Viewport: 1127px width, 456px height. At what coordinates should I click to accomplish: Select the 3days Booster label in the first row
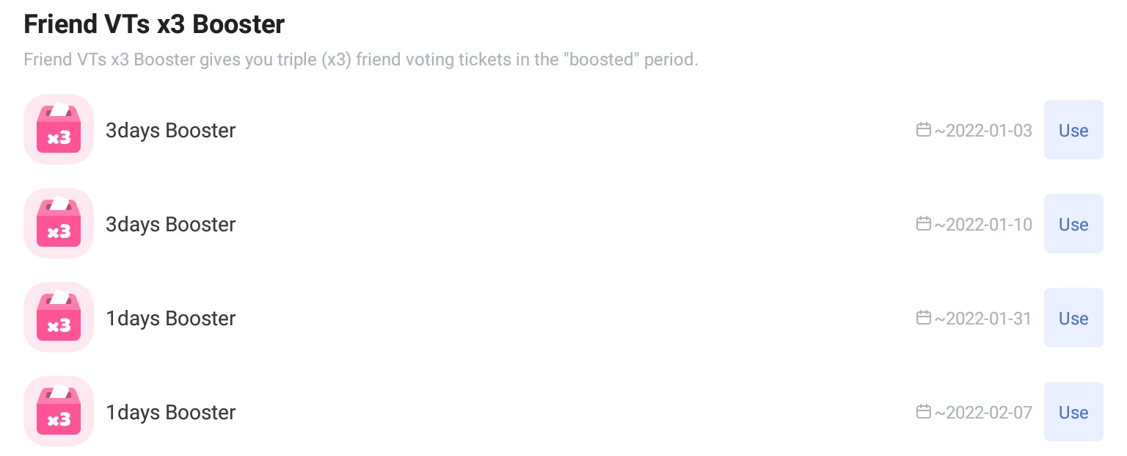(170, 131)
